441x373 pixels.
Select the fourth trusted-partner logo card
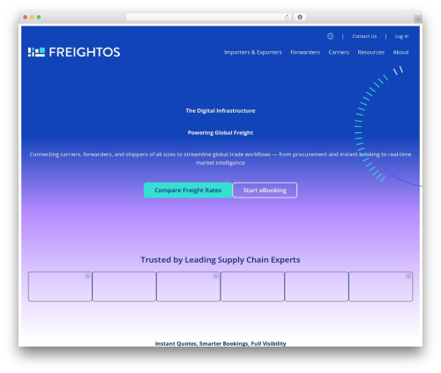pos(252,287)
